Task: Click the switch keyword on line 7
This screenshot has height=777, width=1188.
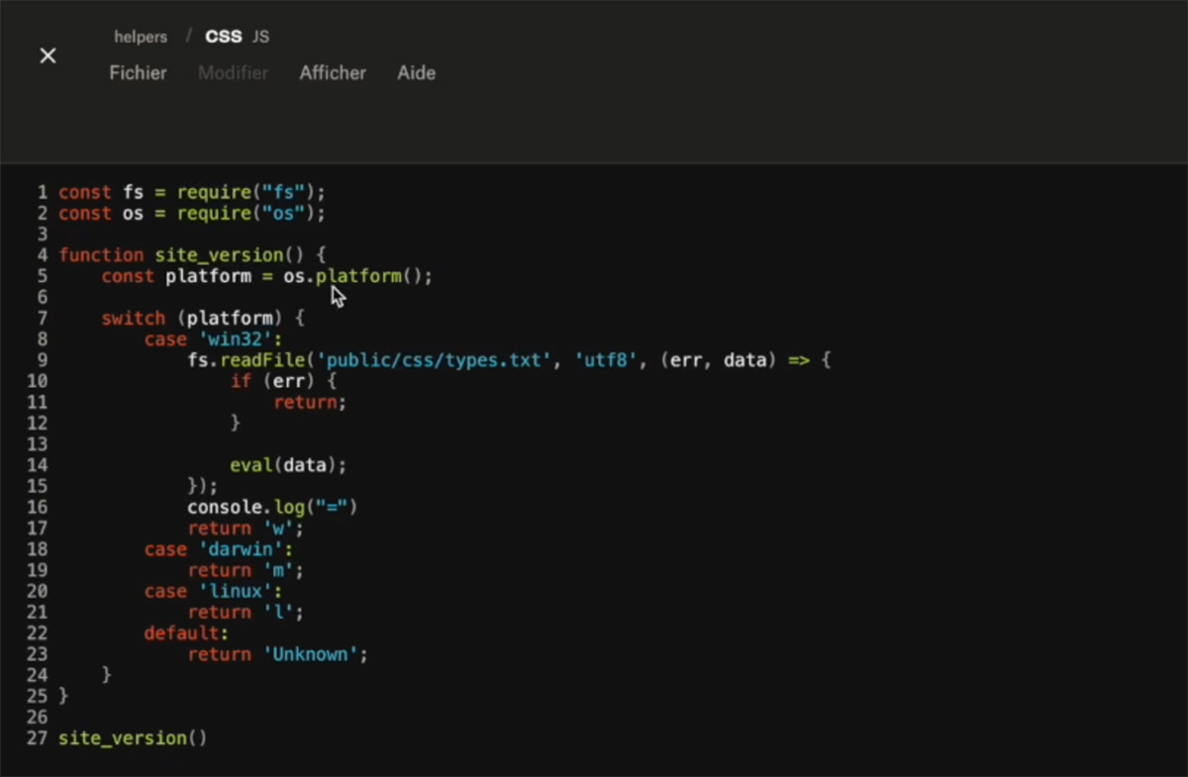Action: coord(133,319)
